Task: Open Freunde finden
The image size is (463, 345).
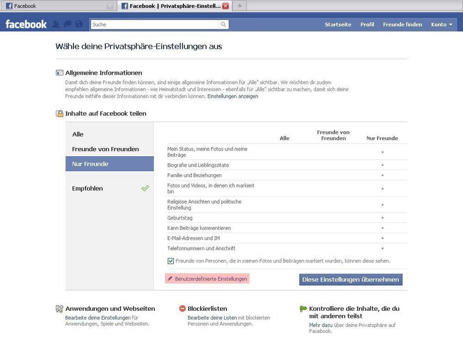Action: pyautogui.click(x=402, y=24)
